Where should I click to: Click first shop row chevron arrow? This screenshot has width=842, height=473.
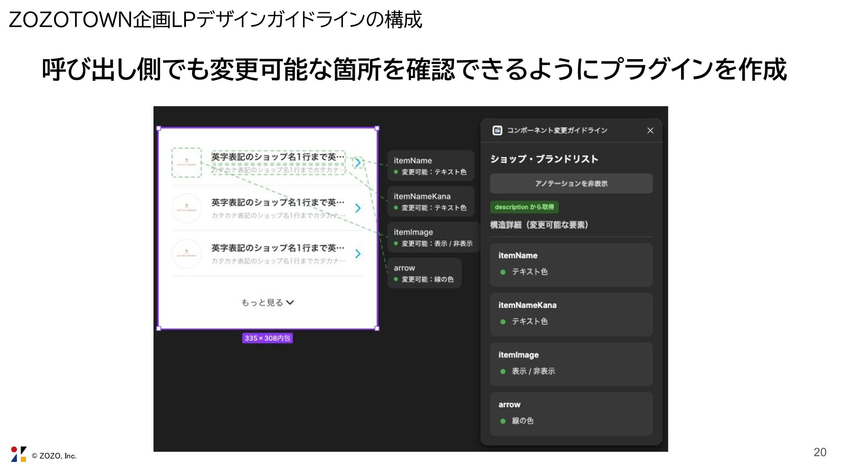tap(358, 162)
